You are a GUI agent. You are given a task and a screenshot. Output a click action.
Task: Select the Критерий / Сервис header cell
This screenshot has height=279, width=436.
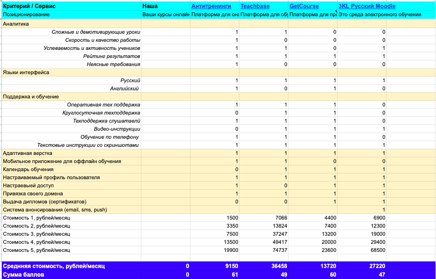pos(71,6)
